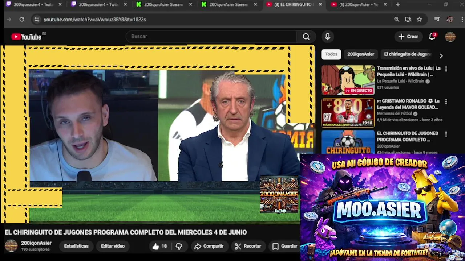The image size is (465, 261).
Task: Open options for Cristiano Ronaldo video
Action: tap(446, 101)
